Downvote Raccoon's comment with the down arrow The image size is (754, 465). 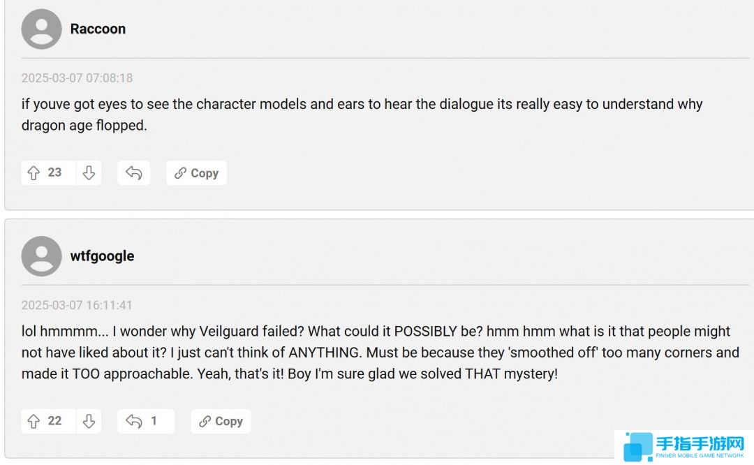pyautogui.click(x=89, y=173)
